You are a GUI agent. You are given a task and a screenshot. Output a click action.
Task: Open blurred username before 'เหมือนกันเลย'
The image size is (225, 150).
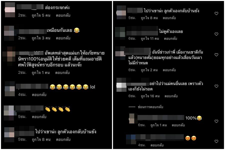pos(33,31)
